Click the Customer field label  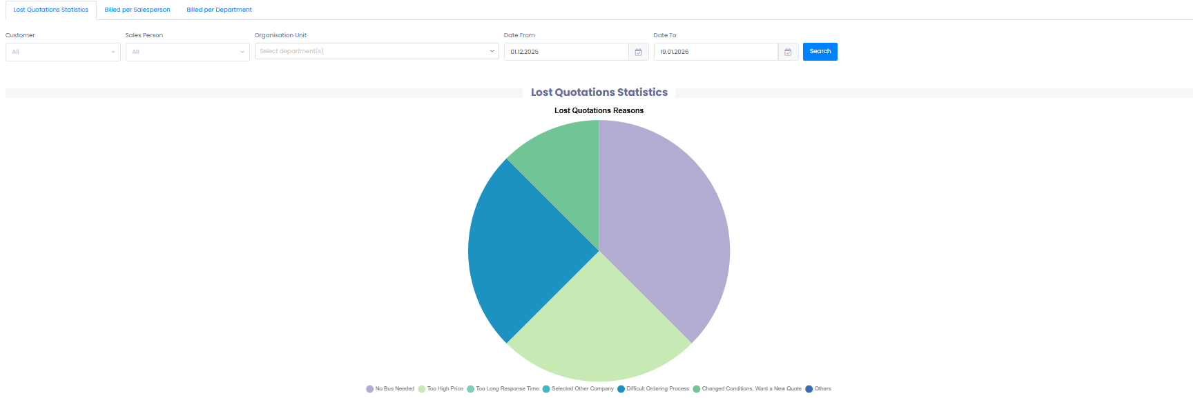(20, 35)
